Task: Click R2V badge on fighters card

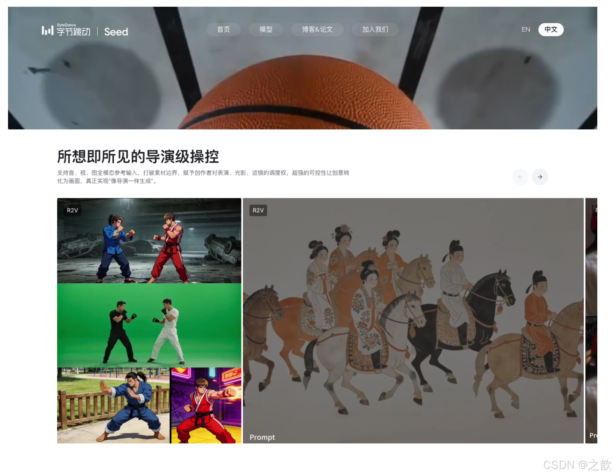Action: [x=72, y=210]
